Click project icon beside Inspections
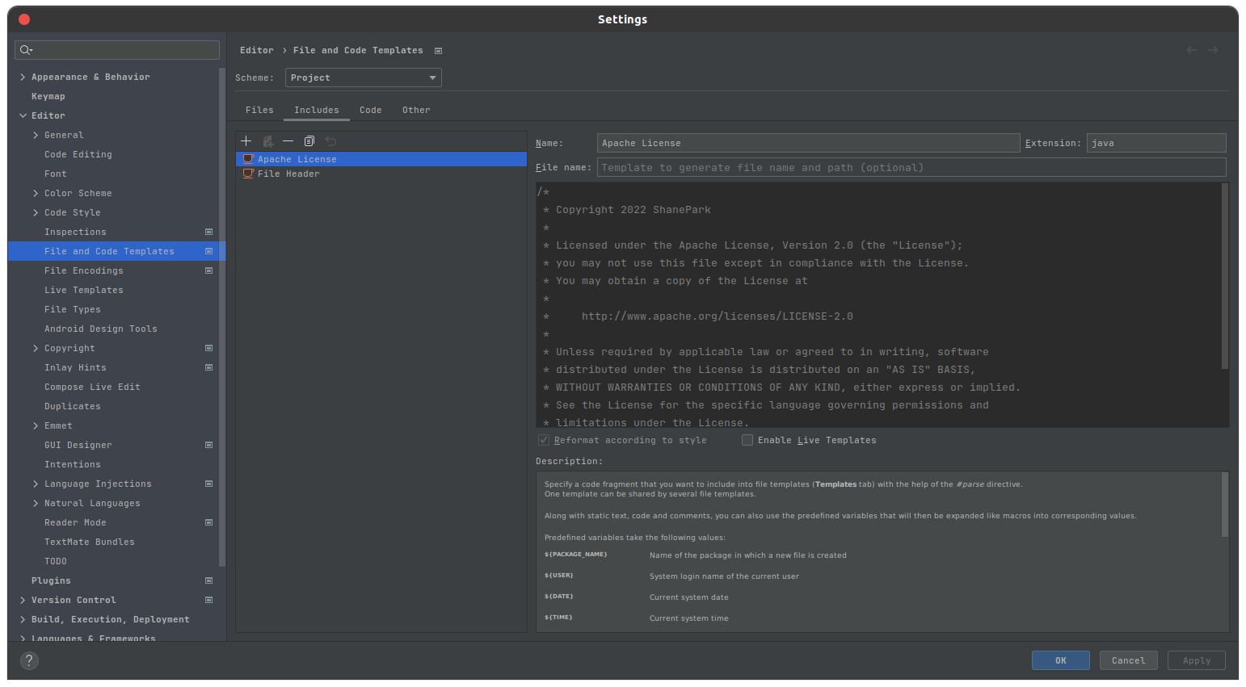1246x687 pixels. 208,232
